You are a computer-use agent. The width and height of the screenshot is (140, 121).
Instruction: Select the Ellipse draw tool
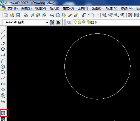pyautogui.click(x=3, y=84)
